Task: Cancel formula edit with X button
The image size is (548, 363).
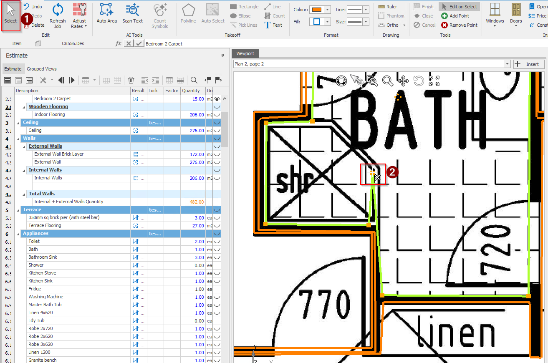Action: [129, 43]
